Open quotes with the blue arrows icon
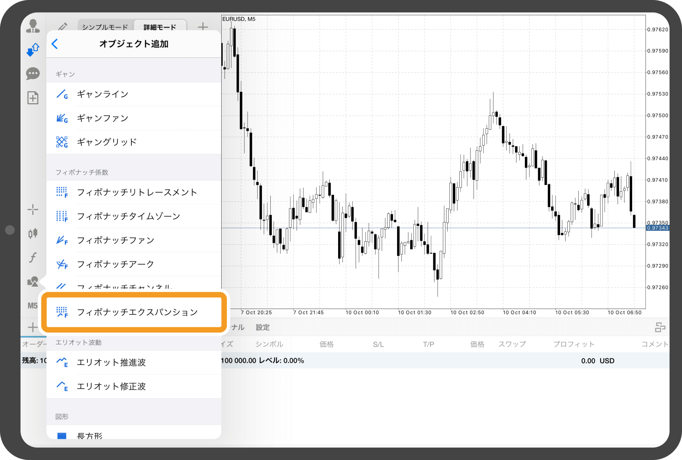 (x=33, y=49)
